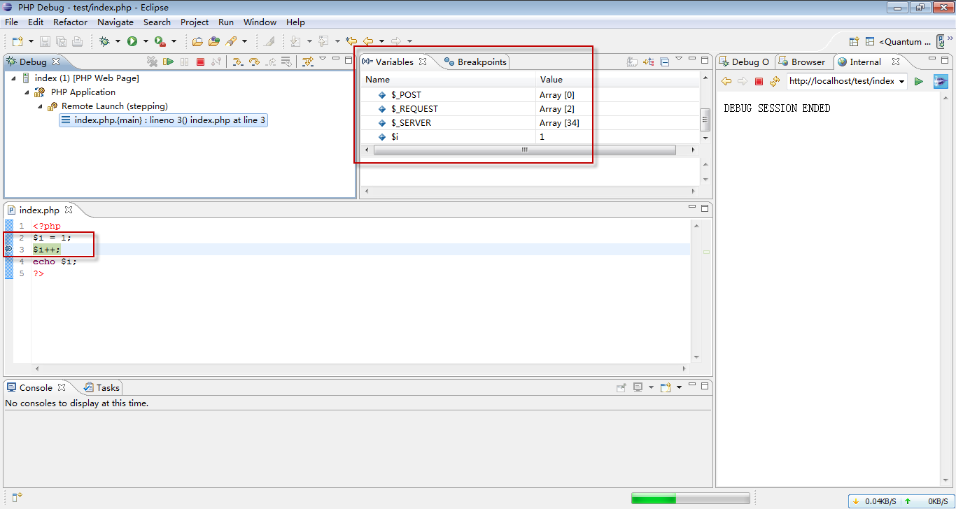Click the Debug bug icon in main toolbar
The image size is (956, 509).
pos(104,41)
